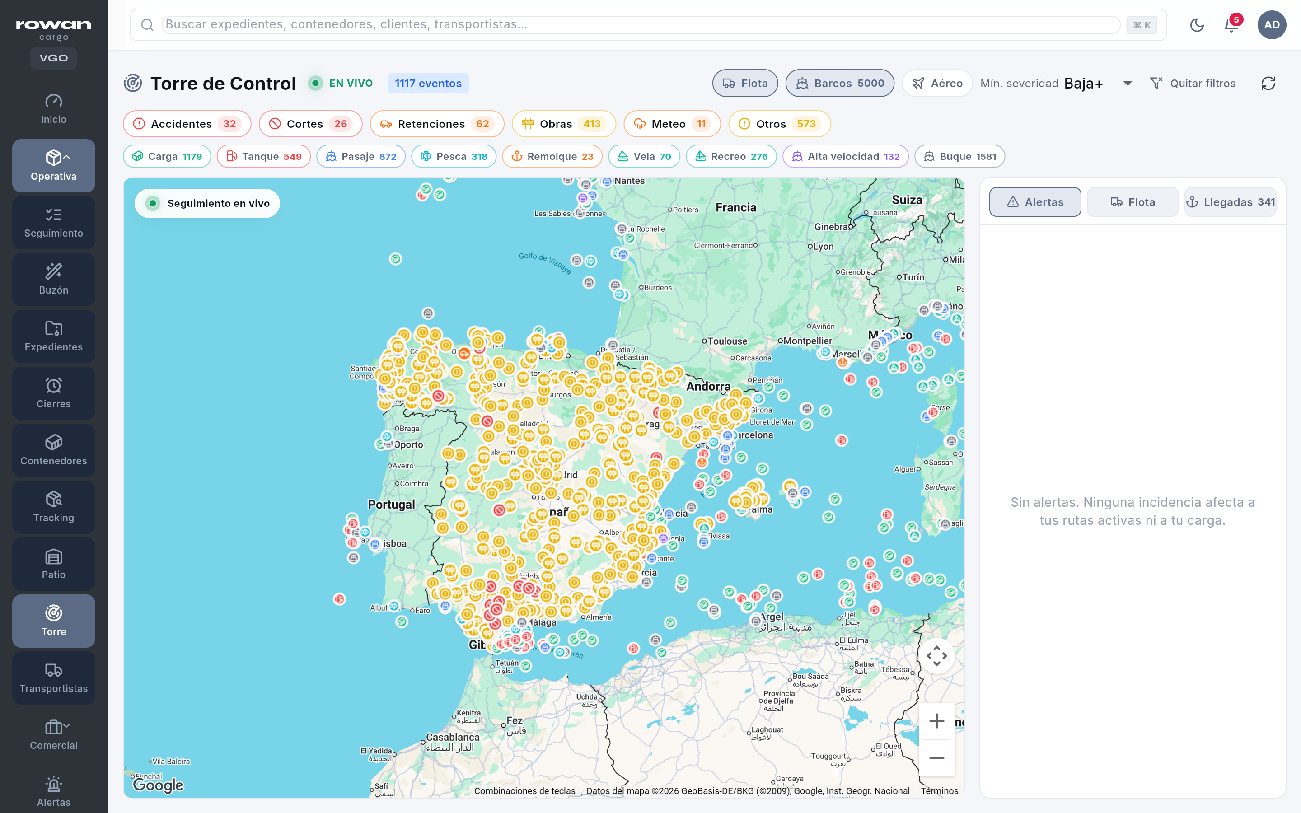Open map Términos link
This screenshot has height=813, width=1301.
[939, 790]
